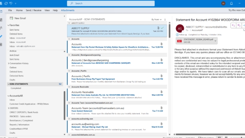Open the File menu
This screenshot has width=245, height=138.
pos(10,10)
